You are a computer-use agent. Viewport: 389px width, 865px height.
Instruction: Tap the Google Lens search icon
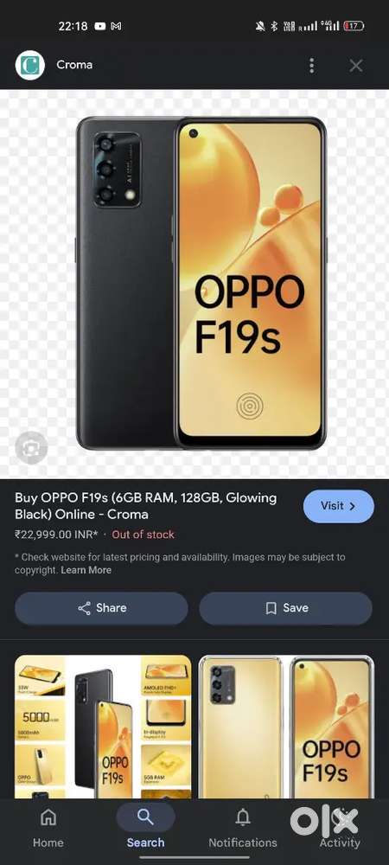pos(31,447)
